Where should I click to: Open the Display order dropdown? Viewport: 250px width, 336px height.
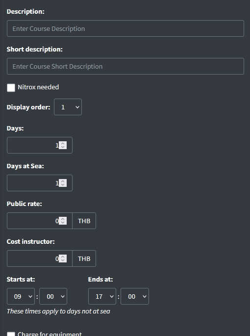point(68,107)
